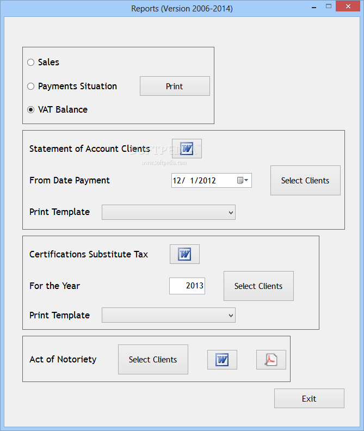Screen dimensions: 364x431
Task: Export Statement of Account Clients to Word
Action: tap(187, 149)
